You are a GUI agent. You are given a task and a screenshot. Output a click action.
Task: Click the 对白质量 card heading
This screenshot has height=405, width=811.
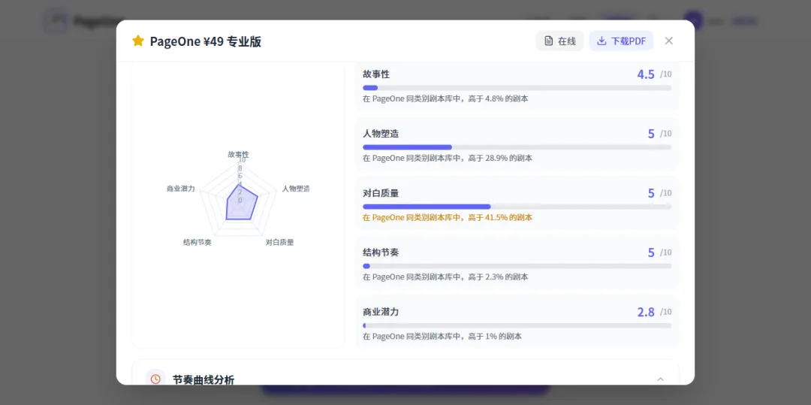tap(381, 193)
